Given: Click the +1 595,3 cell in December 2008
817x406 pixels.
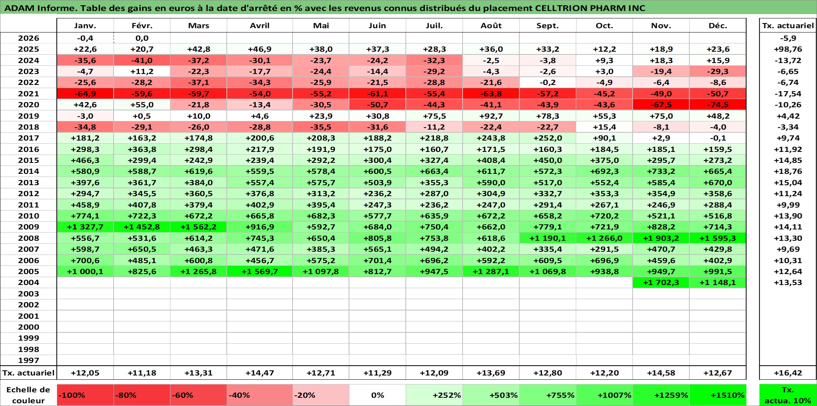Looking at the screenshot, I should [x=718, y=238].
